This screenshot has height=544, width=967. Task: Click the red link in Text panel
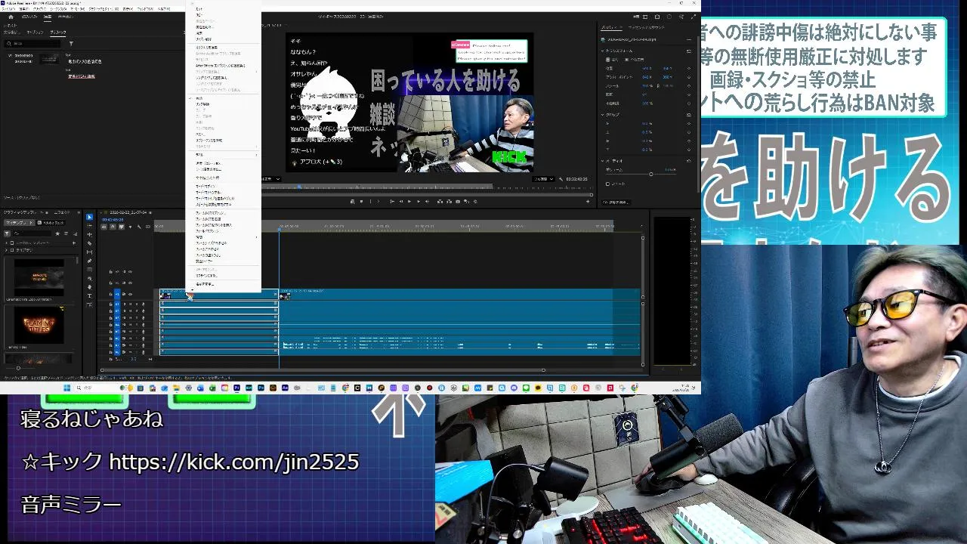[82, 76]
